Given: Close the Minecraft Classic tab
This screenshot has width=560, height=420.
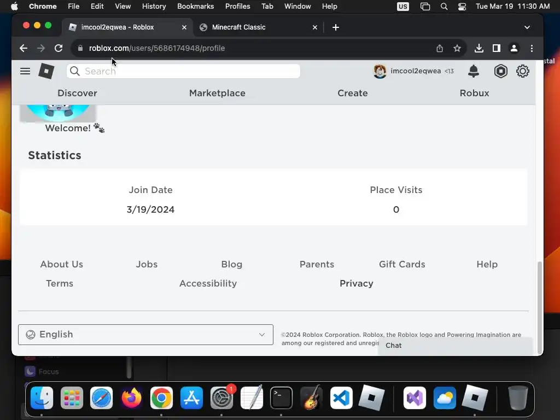Looking at the screenshot, I should pos(315,27).
